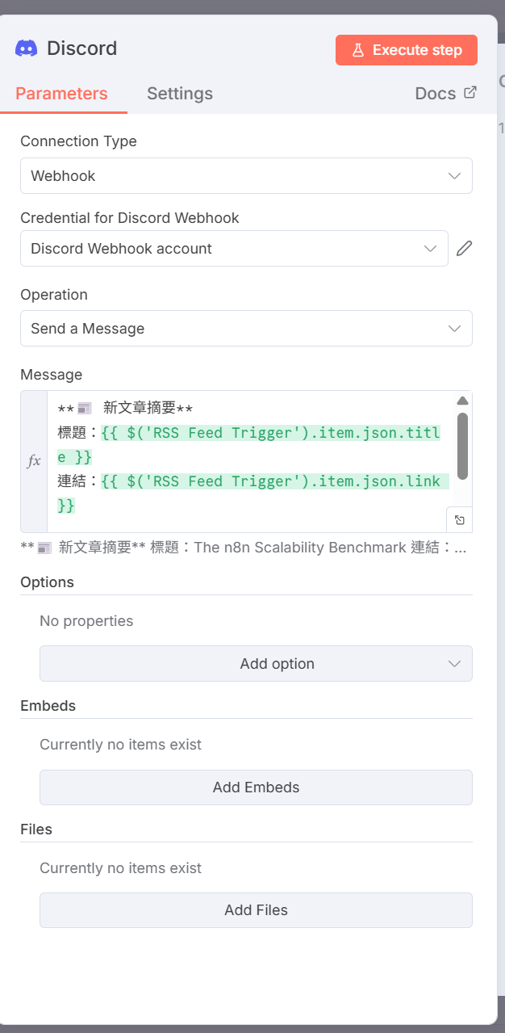This screenshot has width=505, height=1033.
Task: Click the Discord logo icon
Action: point(26,48)
